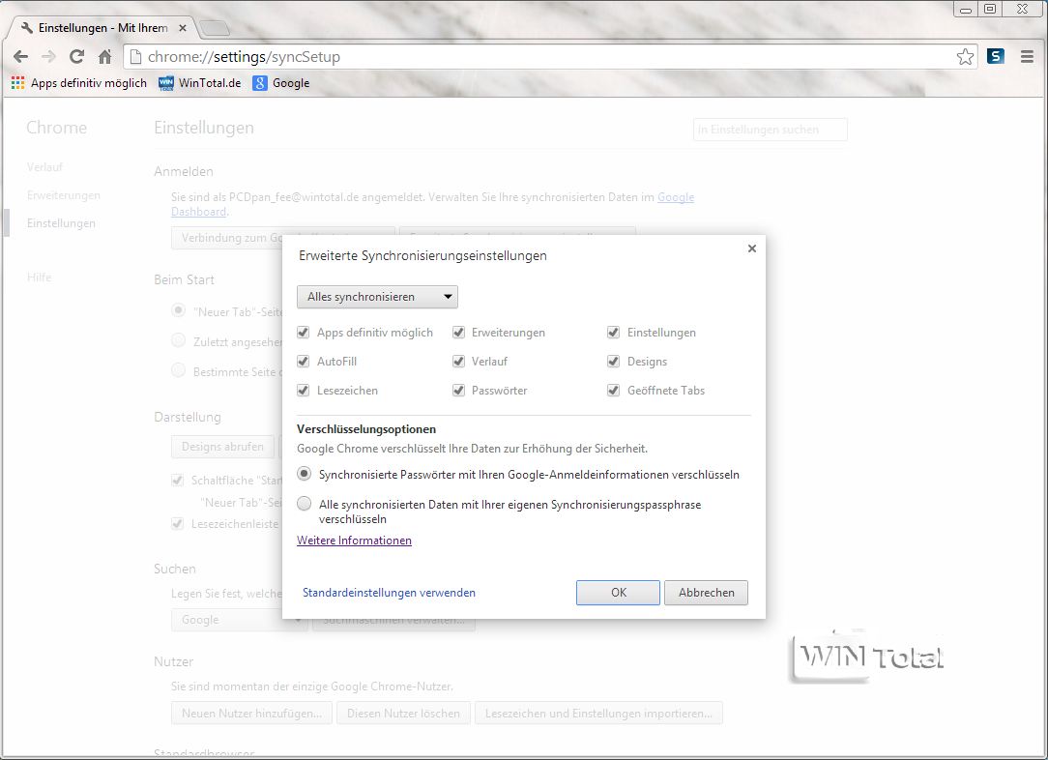1048x760 pixels.
Task: Toggle the Lesezeichenleiste checkbox
Action: (x=178, y=524)
